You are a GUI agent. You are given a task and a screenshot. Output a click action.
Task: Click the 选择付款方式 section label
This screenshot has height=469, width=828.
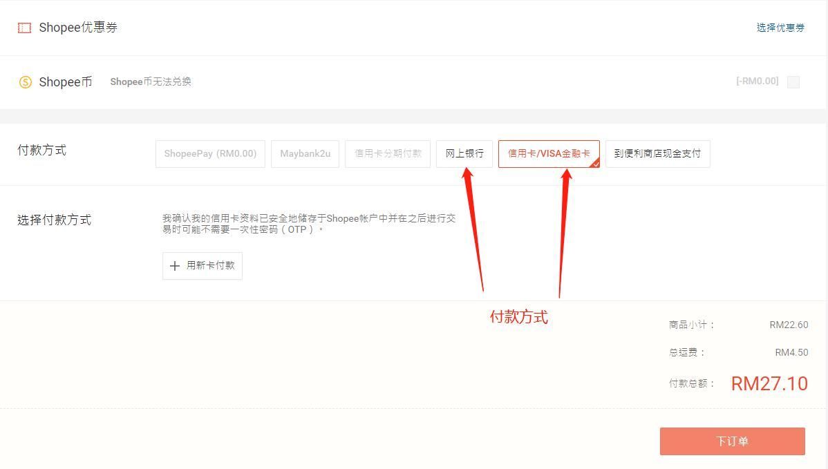tap(55, 220)
